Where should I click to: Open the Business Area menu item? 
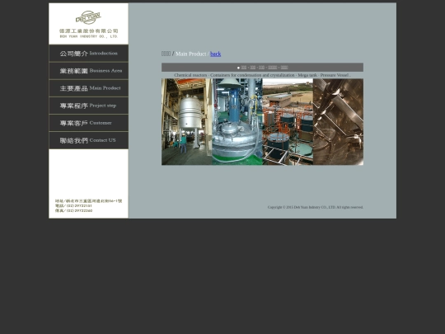click(88, 71)
